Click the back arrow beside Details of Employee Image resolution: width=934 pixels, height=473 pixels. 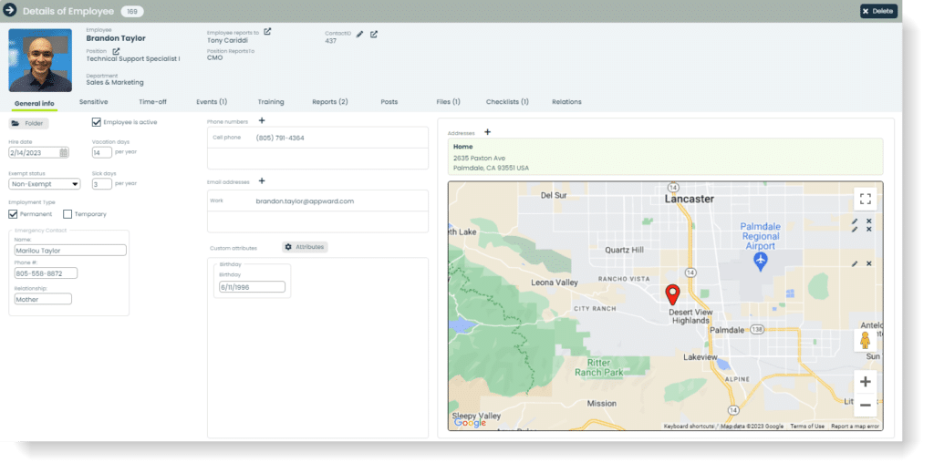pos(10,9)
